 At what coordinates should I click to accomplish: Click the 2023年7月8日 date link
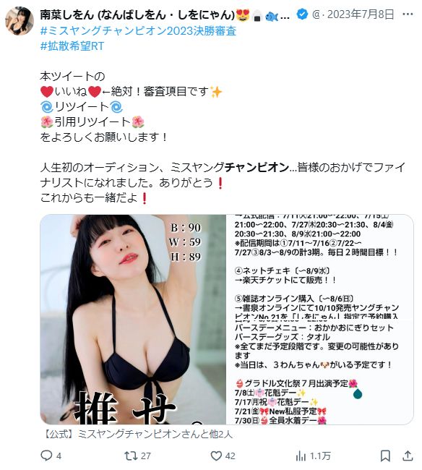(x=361, y=14)
